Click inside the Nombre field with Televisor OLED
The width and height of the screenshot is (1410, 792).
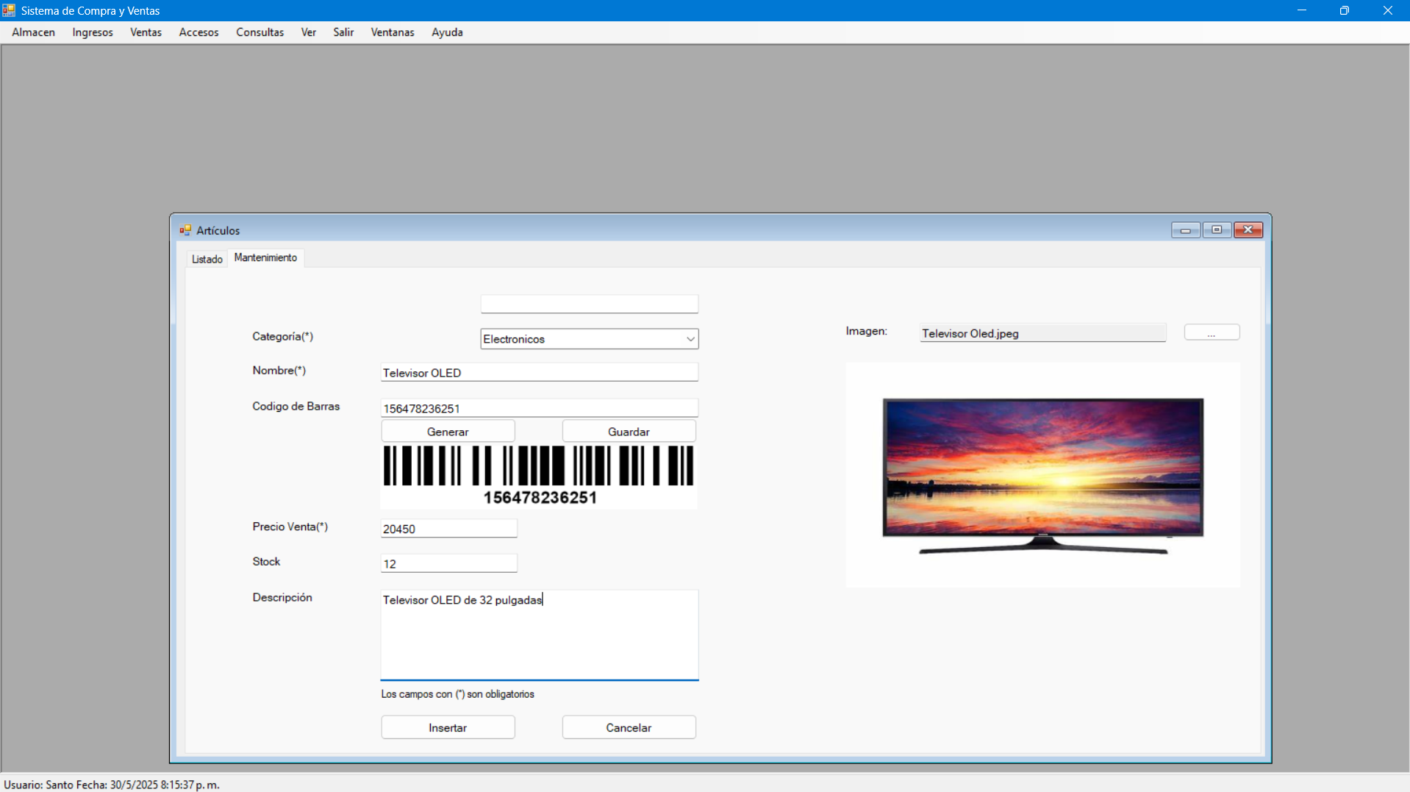pyautogui.click(x=539, y=372)
